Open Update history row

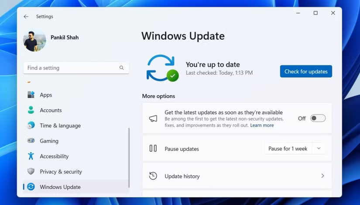237,176
